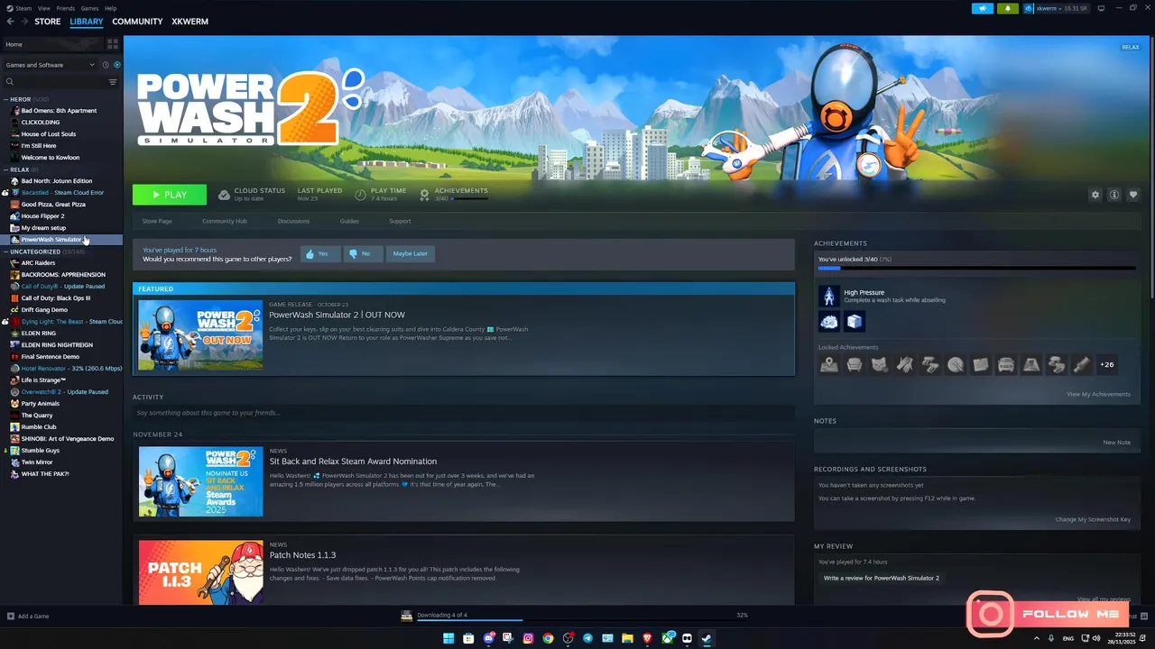Open the Guides tab
The height and width of the screenshot is (649, 1155).
point(349,221)
